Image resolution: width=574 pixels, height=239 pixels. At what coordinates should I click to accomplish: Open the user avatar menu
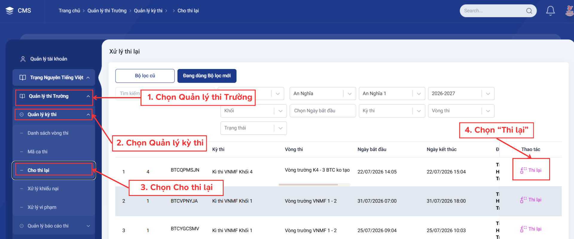[x=570, y=11]
